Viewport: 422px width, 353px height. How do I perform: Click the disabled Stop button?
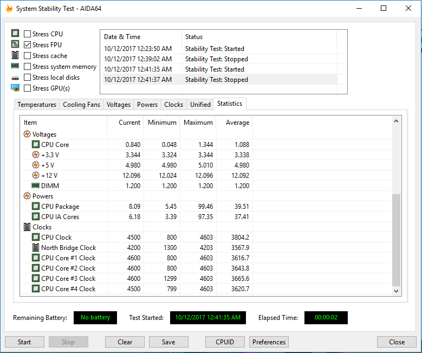[x=68, y=342]
